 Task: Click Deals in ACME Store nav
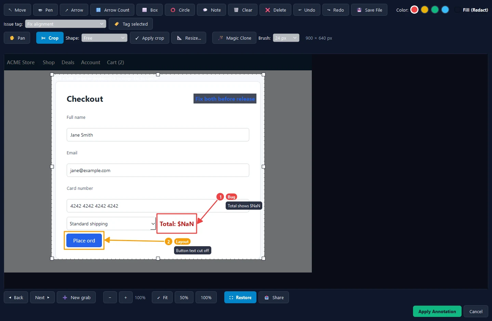tap(68, 62)
